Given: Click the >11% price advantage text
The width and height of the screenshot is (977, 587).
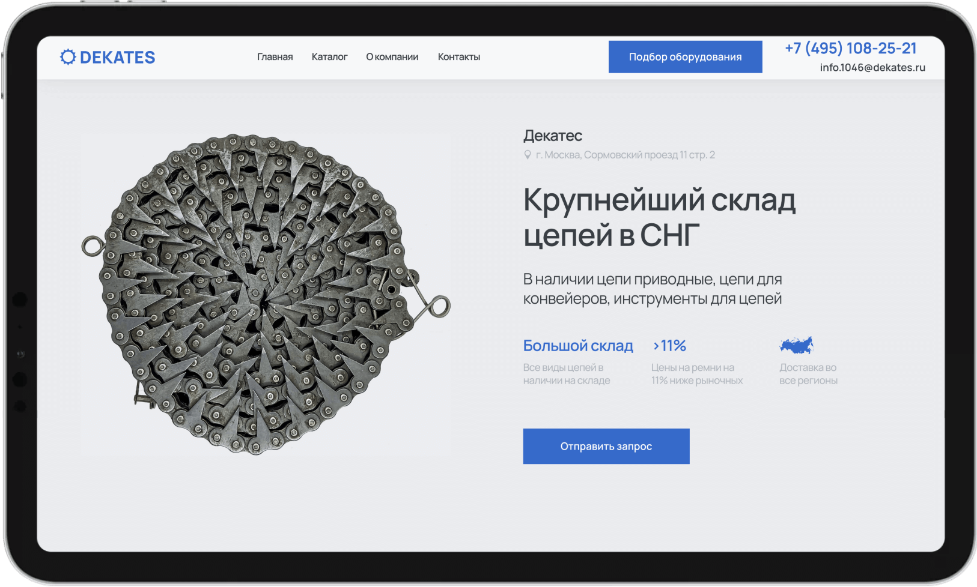Looking at the screenshot, I should [x=669, y=346].
